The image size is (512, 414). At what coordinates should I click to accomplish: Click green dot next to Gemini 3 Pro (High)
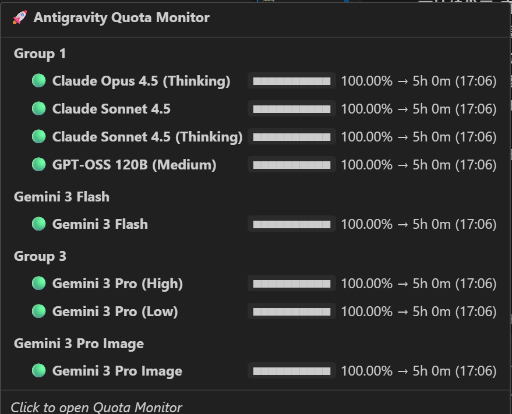[x=39, y=283]
